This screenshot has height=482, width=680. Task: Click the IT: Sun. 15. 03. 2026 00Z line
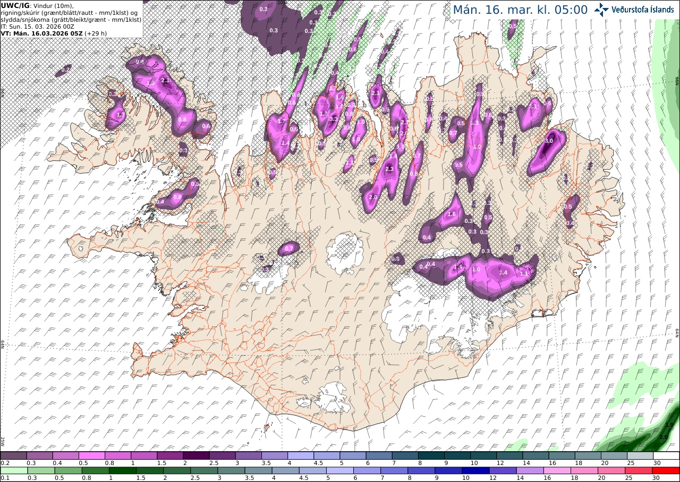click(38, 26)
